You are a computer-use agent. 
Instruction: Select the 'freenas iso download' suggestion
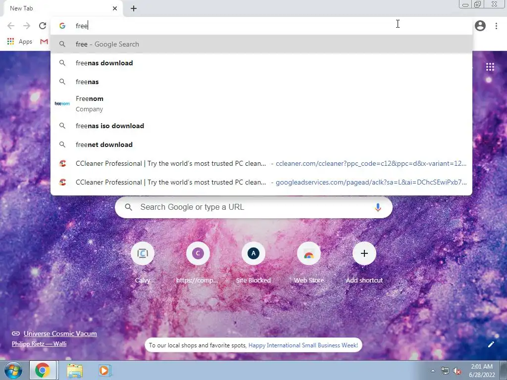pos(261,126)
